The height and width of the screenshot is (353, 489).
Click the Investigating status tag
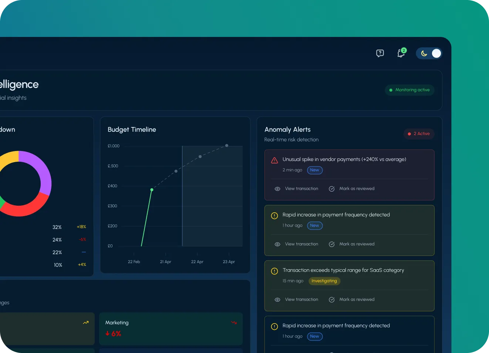click(x=324, y=281)
